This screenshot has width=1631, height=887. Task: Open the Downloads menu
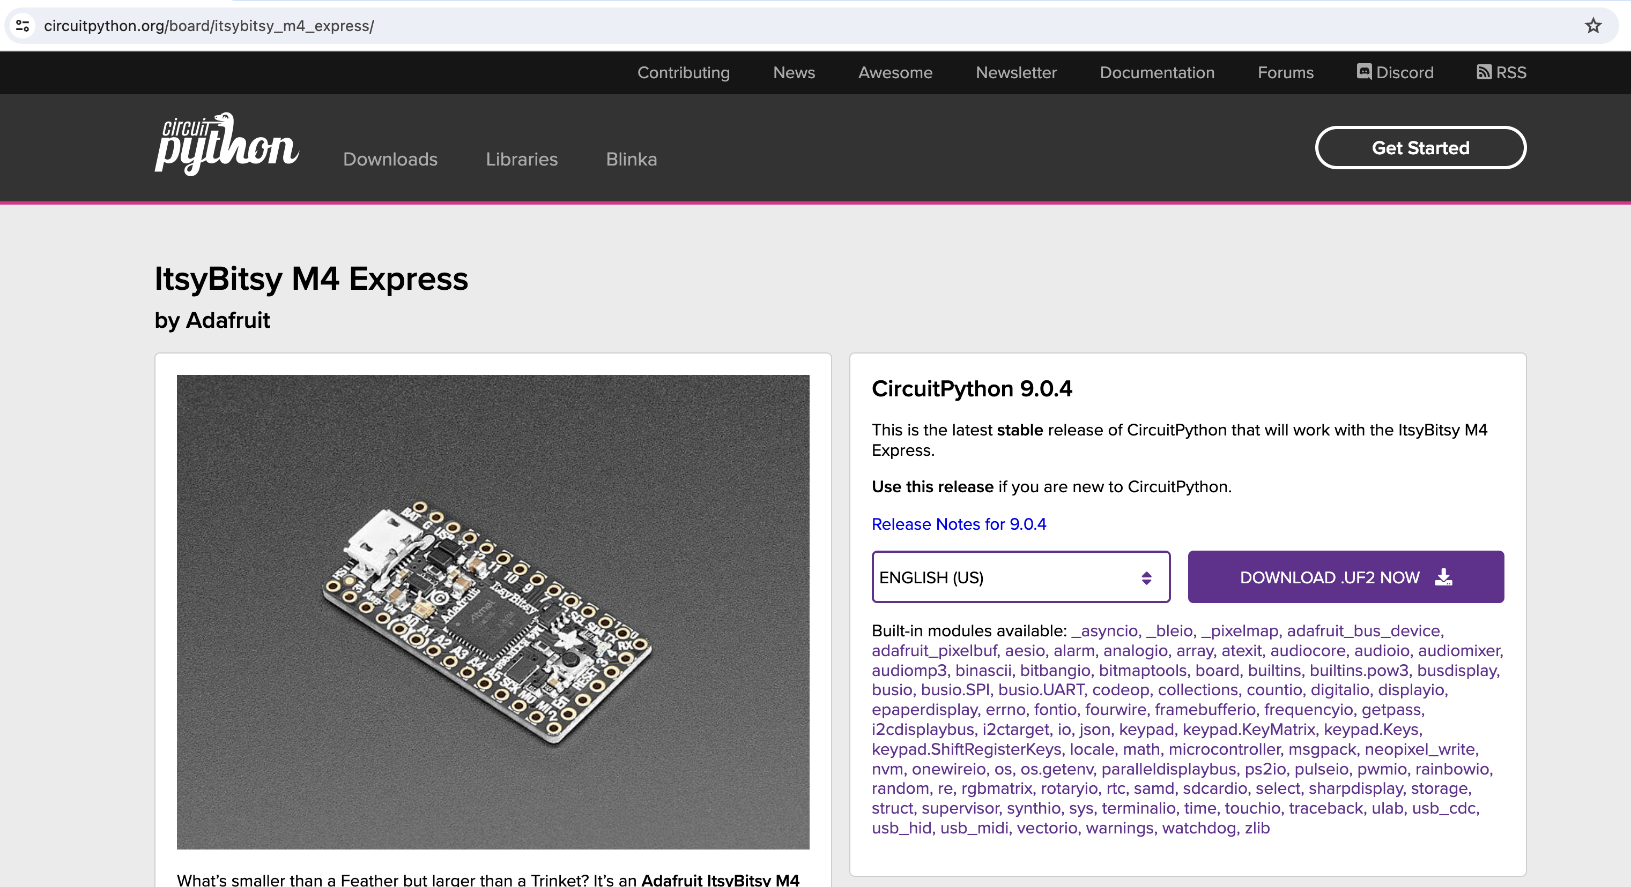pos(390,160)
